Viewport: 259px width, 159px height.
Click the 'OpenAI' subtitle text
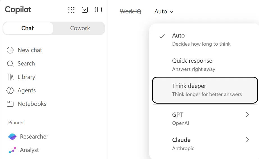point(181,123)
